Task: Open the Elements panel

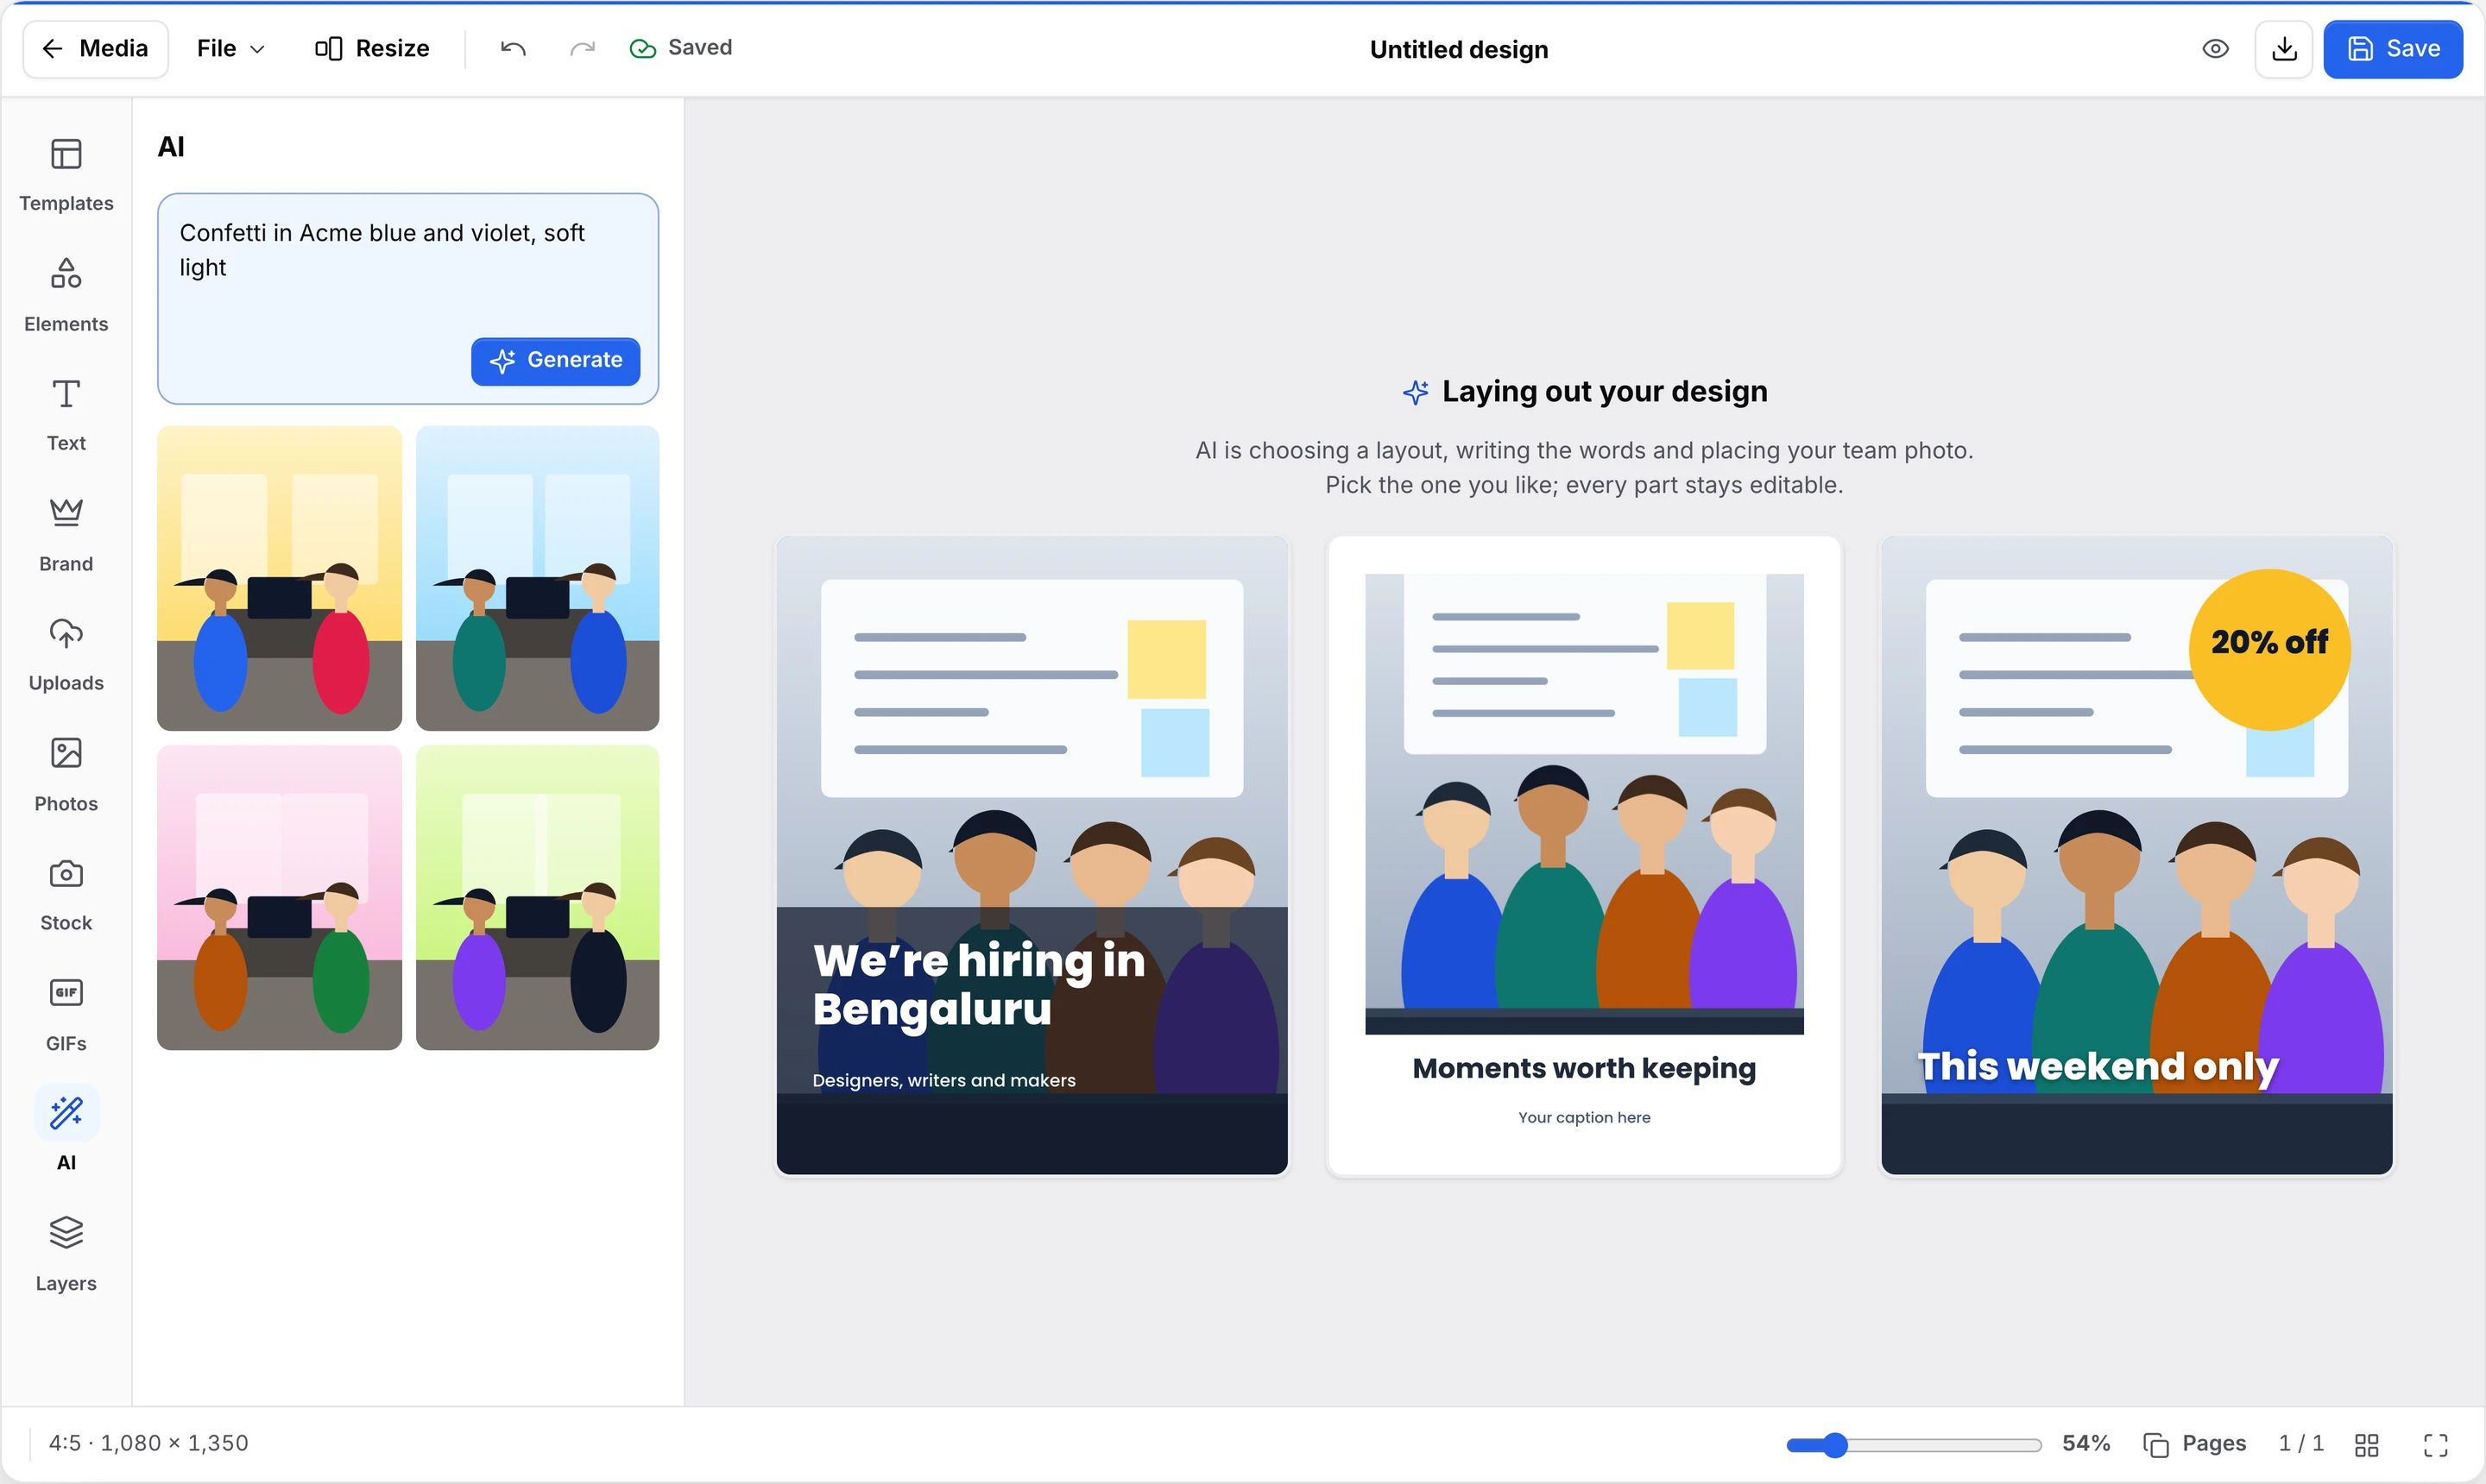Action: pyautogui.click(x=66, y=294)
